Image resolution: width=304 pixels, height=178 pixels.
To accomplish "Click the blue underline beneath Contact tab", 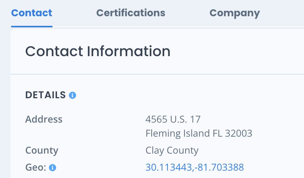I will tap(32, 27).
